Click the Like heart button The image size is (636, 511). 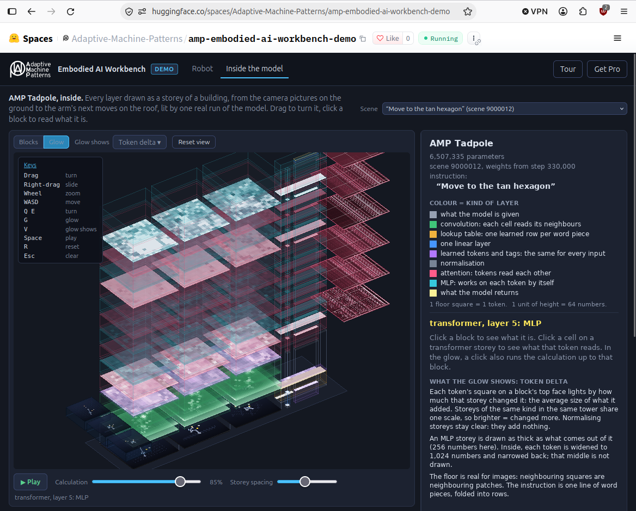coord(388,39)
